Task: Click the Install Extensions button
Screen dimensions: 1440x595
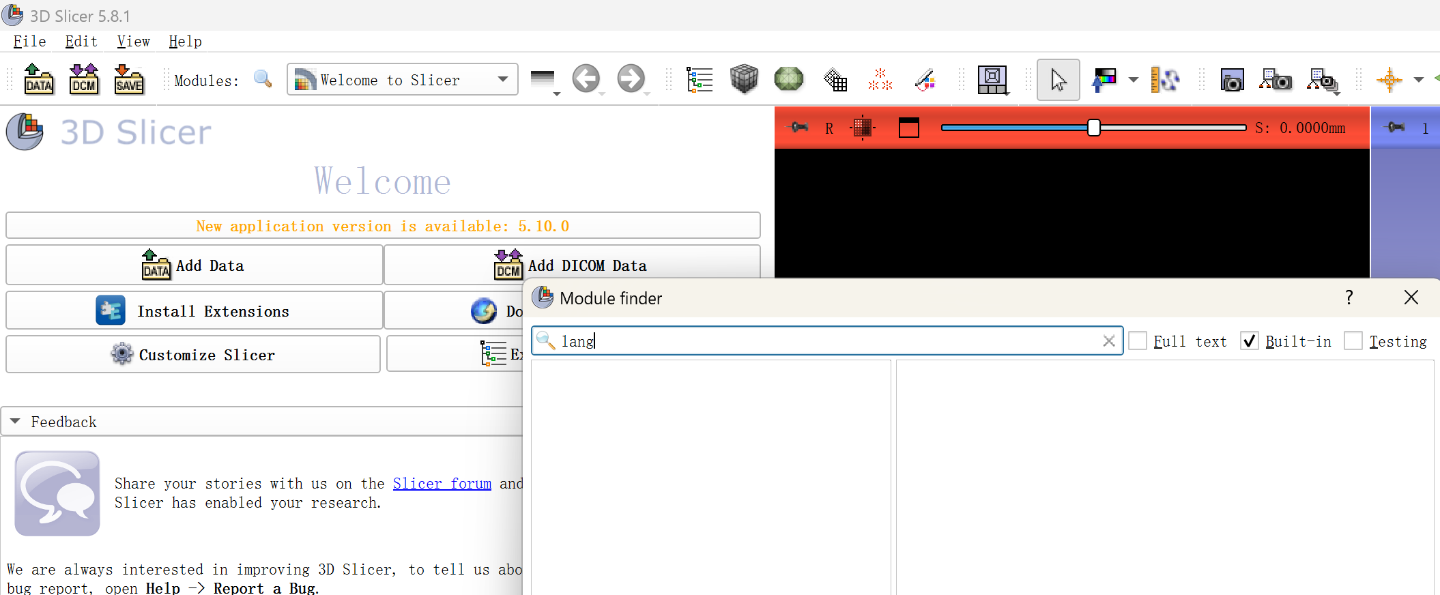Action: [194, 311]
